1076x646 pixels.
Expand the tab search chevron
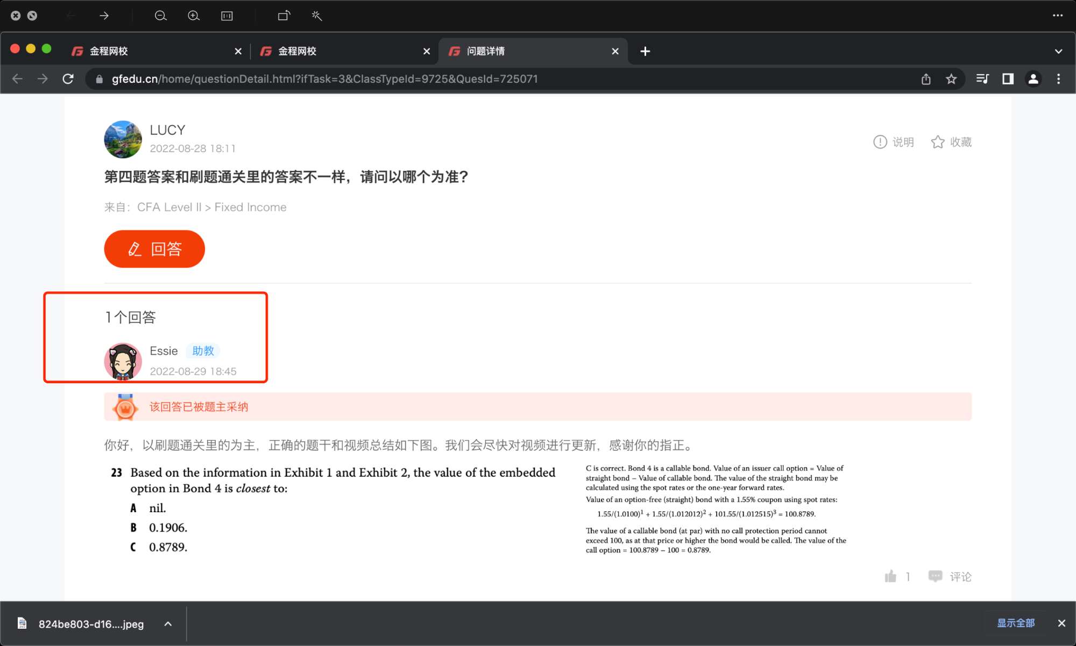point(1058,51)
